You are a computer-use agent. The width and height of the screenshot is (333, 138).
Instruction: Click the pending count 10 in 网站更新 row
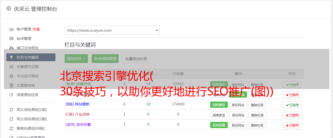point(148,104)
